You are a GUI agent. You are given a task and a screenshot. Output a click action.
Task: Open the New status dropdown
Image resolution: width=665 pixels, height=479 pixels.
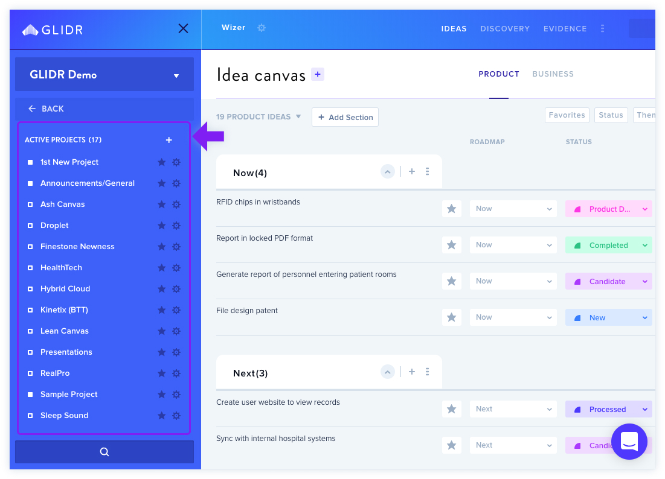[609, 317]
